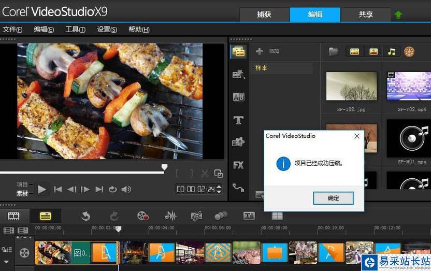The width and height of the screenshot is (431, 271).
Task: Click the round orange library icon
Action: [x=409, y=52]
